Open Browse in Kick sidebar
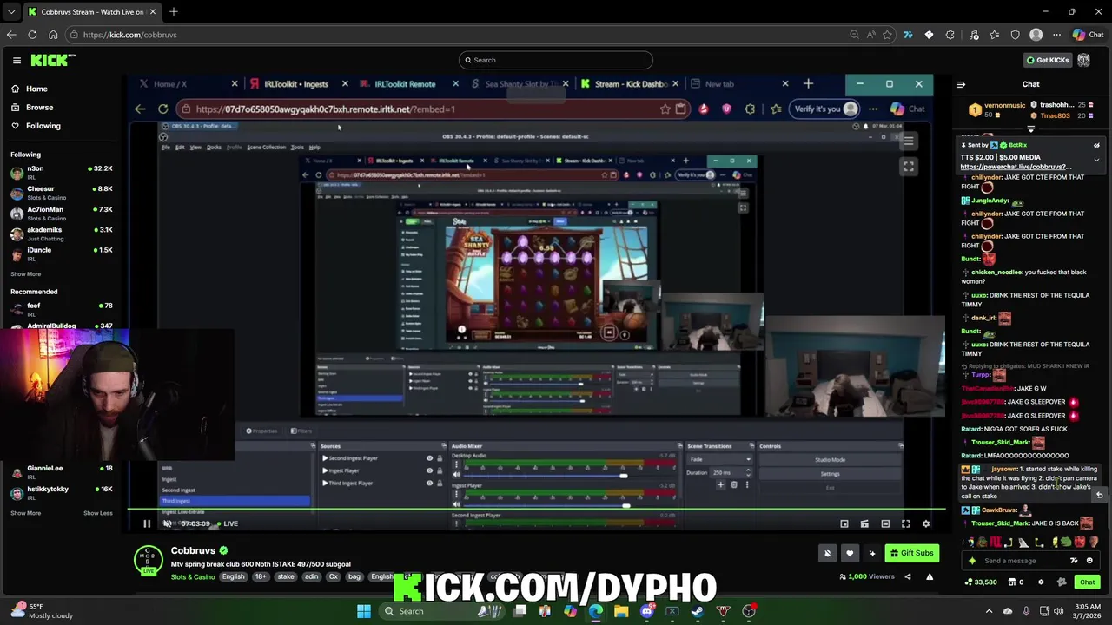1112x625 pixels. (39, 107)
